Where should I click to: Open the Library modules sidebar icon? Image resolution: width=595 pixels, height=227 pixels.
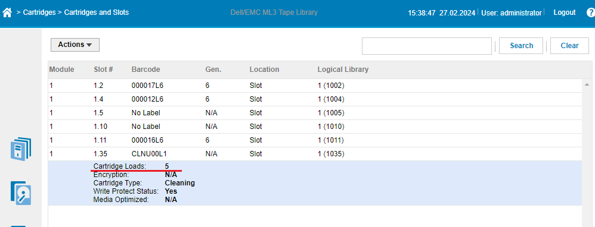[20, 149]
